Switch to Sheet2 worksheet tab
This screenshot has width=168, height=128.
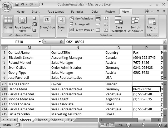41,120
